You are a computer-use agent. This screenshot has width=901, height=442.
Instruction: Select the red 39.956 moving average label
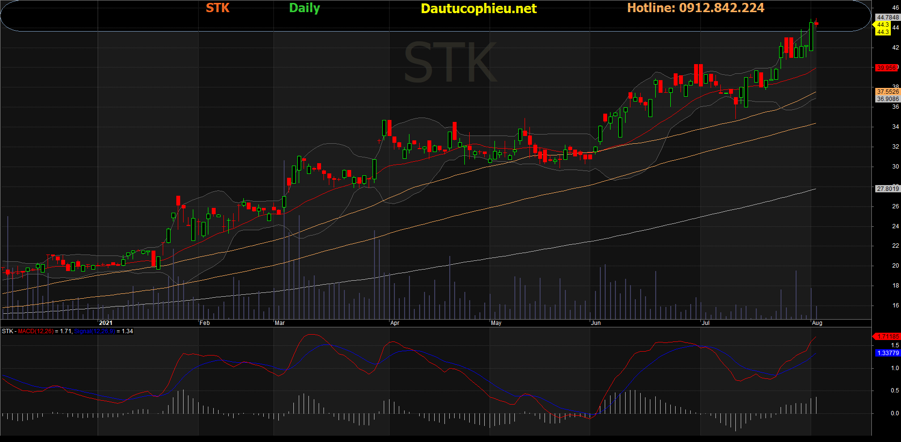886,68
